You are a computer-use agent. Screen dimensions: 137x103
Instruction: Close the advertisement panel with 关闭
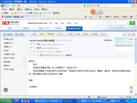(130, 39)
